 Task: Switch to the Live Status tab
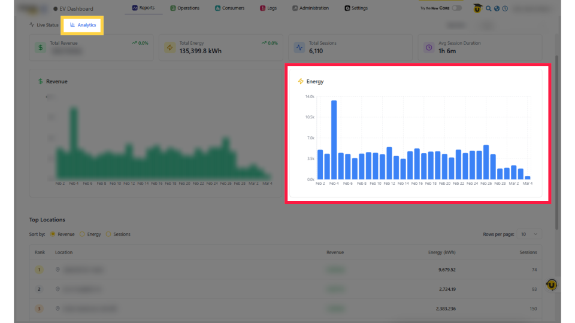pyautogui.click(x=44, y=25)
